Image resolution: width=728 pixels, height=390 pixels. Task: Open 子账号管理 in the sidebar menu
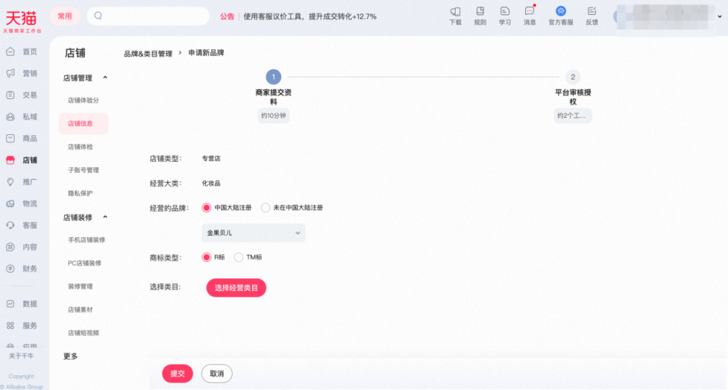pos(83,170)
